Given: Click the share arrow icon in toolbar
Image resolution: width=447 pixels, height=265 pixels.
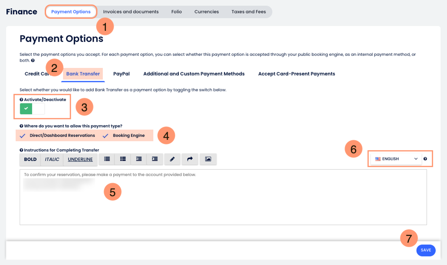Looking at the screenshot, I should (190, 159).
